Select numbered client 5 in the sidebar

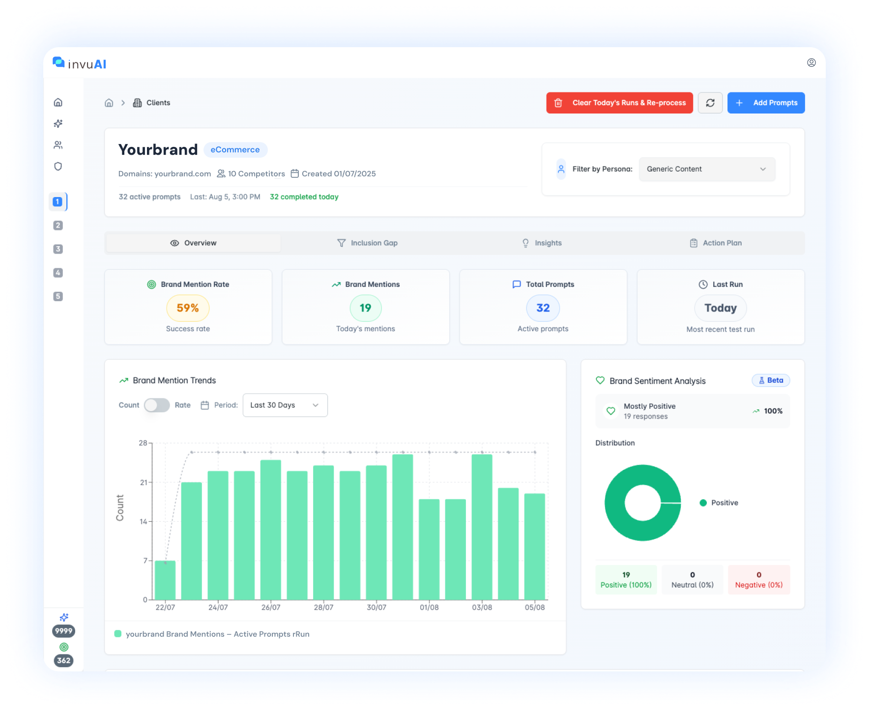click(58, 296)
